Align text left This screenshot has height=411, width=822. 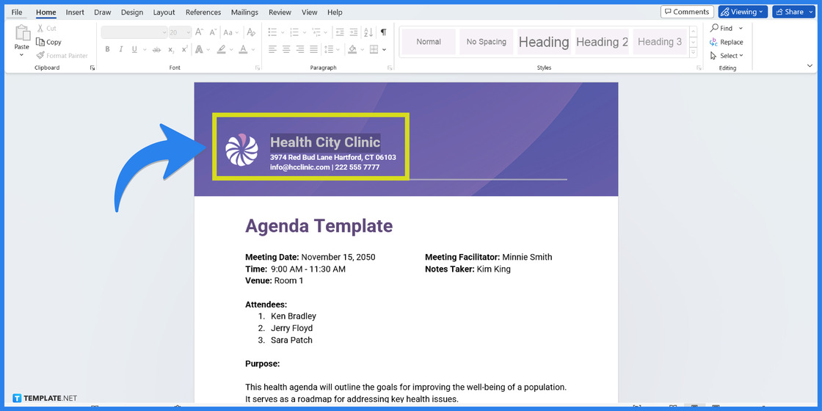pos(272,50)
